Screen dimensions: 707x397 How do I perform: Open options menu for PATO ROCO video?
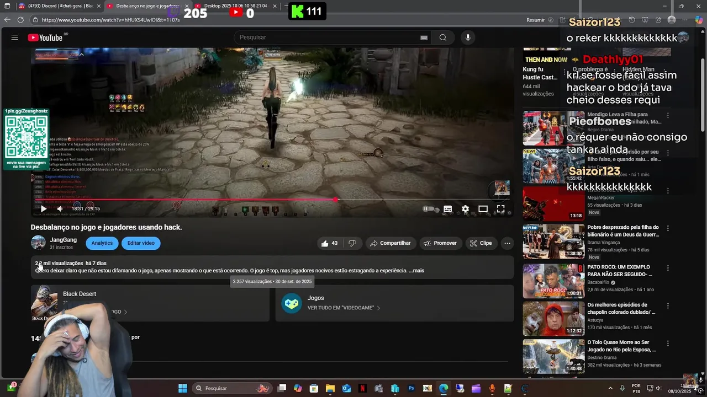click(668, 268)
